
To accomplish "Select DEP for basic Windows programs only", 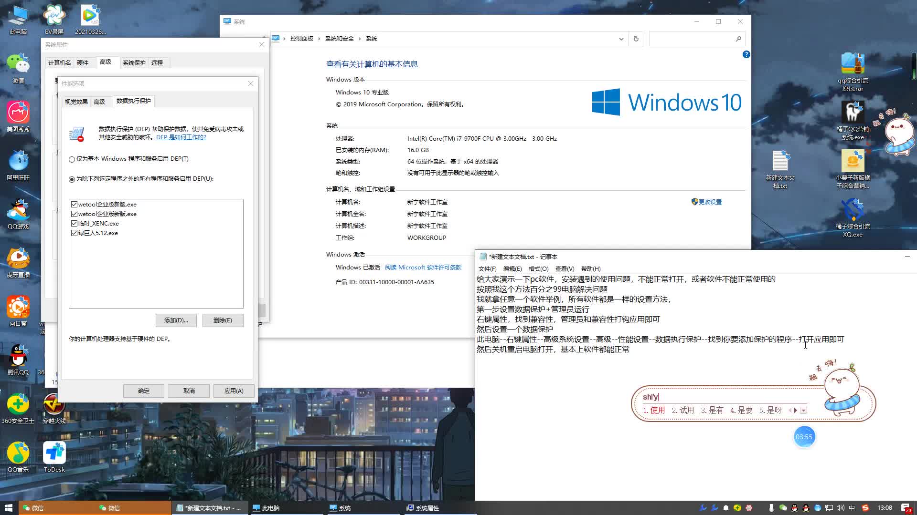I will (x=72, y=159).
